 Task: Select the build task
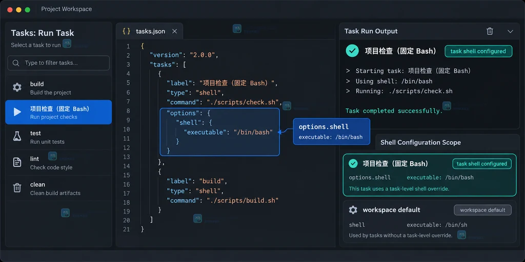click(58, 88)
